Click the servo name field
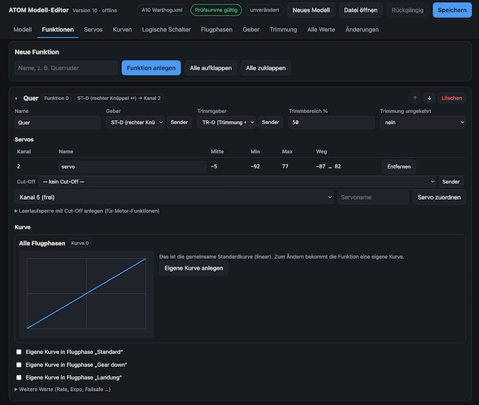 coord(132,167)
